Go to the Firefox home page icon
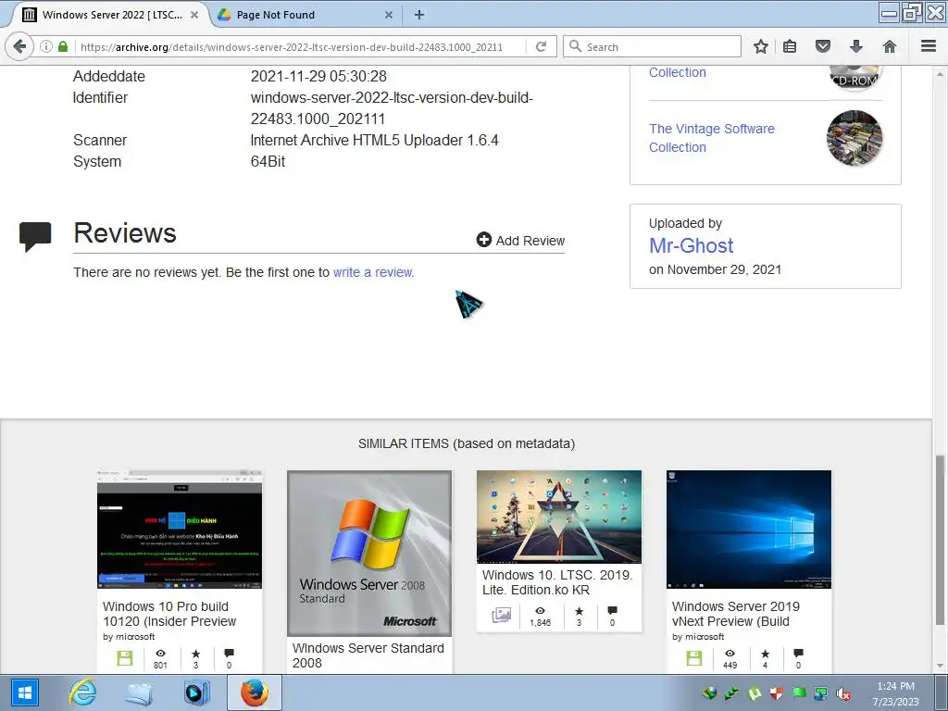The height and width of the screenshot is (711, 948). point(890,46)
